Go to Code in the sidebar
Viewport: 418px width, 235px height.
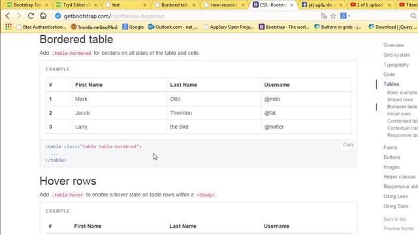point(389,74)
